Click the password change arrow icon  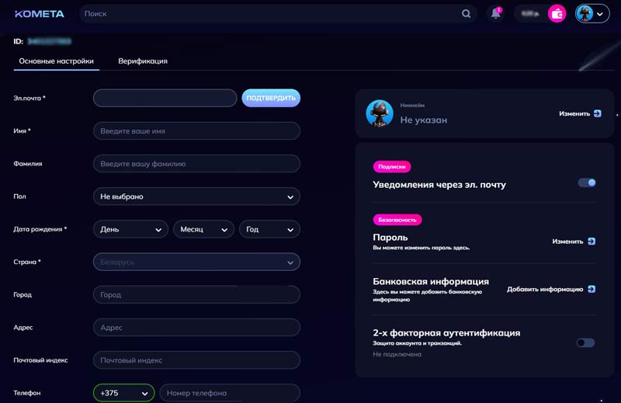pos(592,241)
